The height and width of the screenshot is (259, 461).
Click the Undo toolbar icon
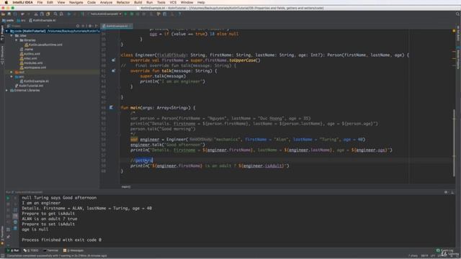click(22, 14)
